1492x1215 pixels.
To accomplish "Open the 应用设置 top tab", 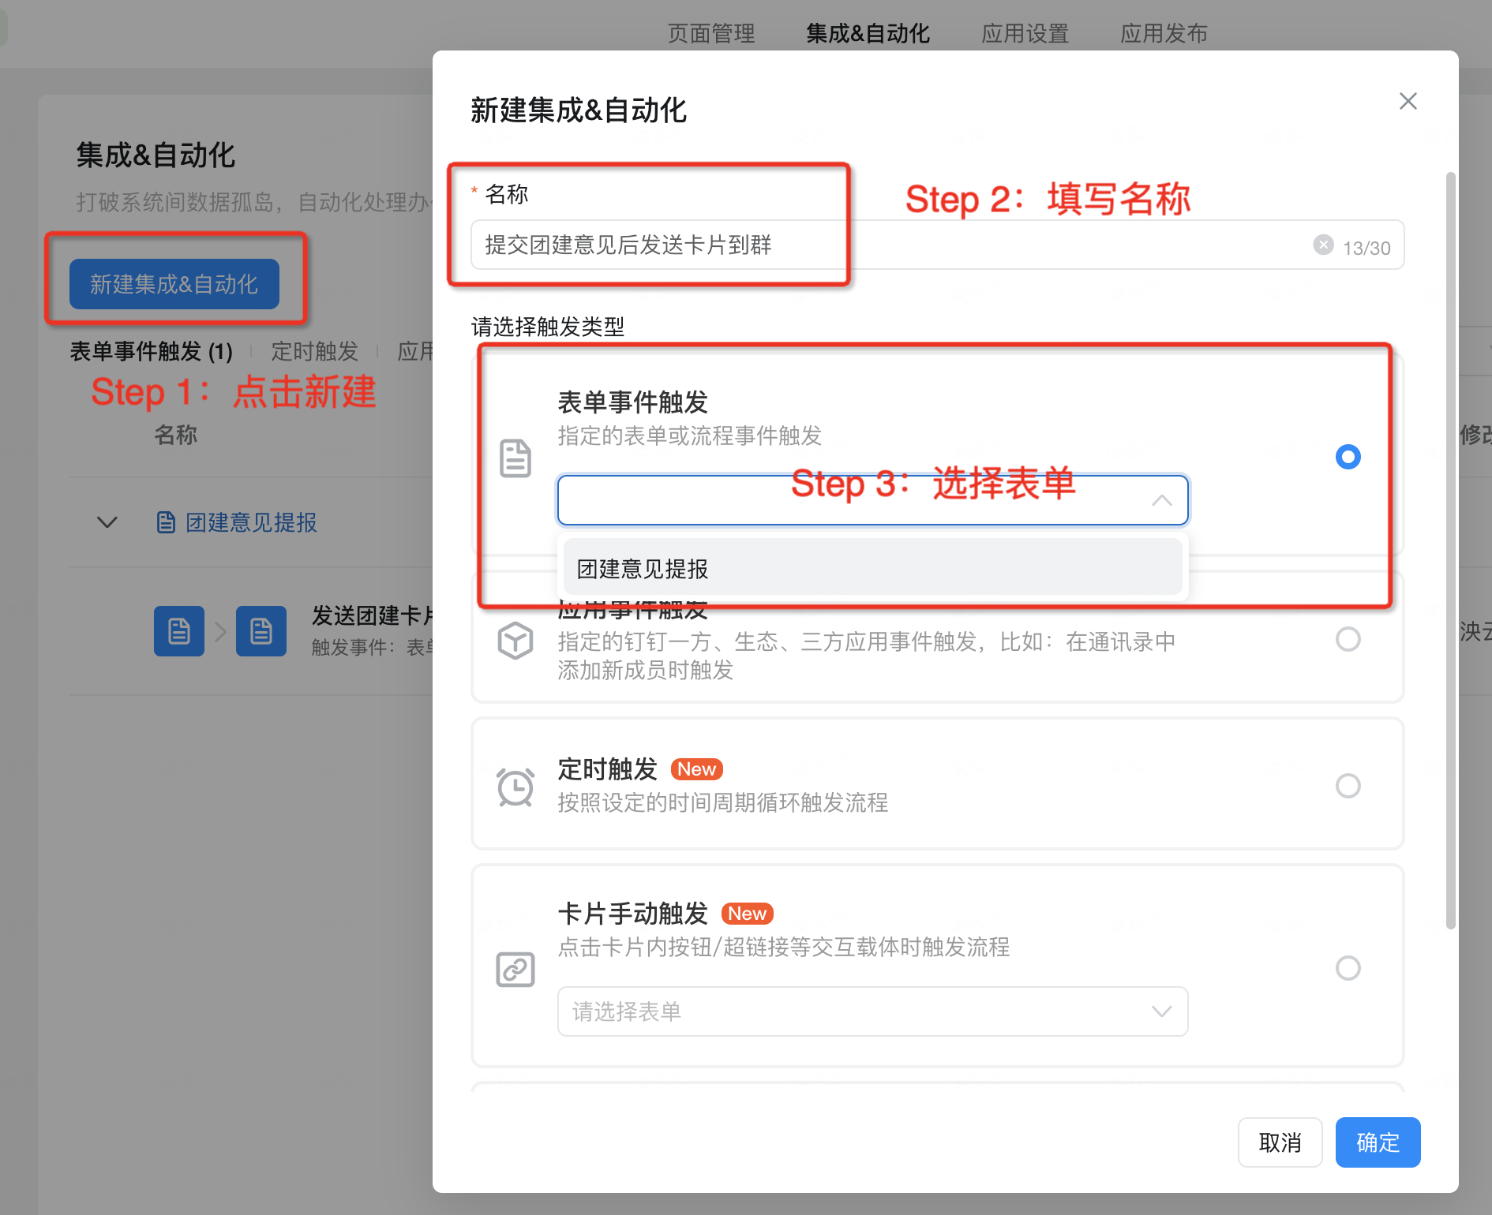I will pos(1025,33).
